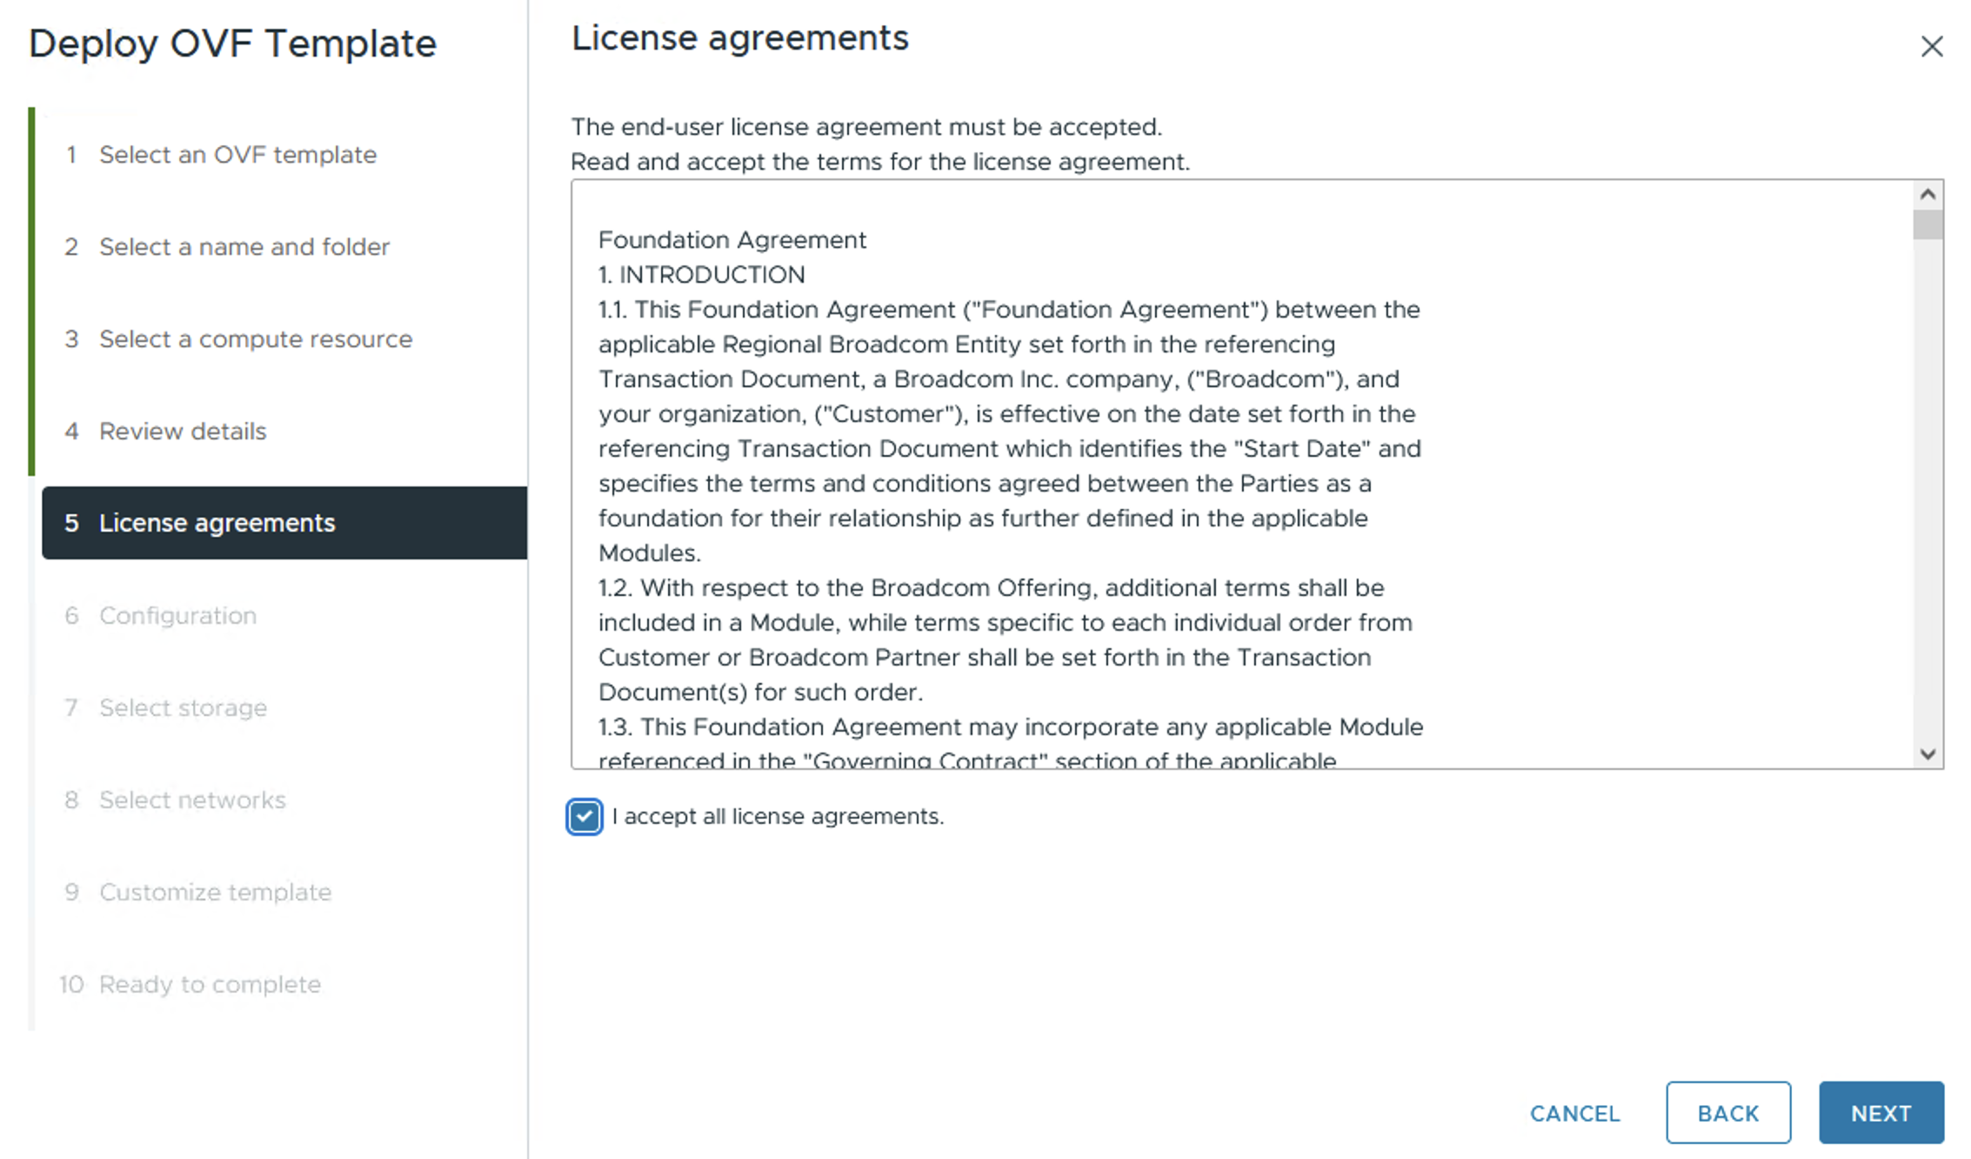This screenshot has width=1971, height=1159.
Task: Click inside the Foundation Agreement text area
Action: tap(1009, 483)
